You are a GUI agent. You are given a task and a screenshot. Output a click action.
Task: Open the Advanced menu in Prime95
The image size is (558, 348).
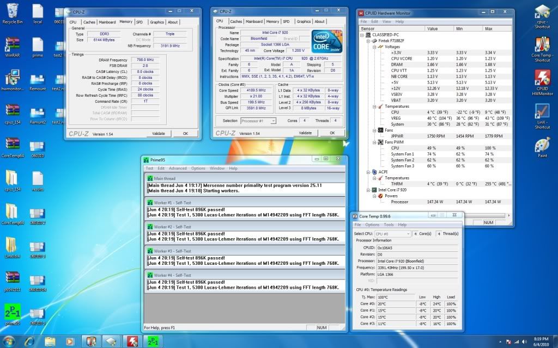click(178, 169)
